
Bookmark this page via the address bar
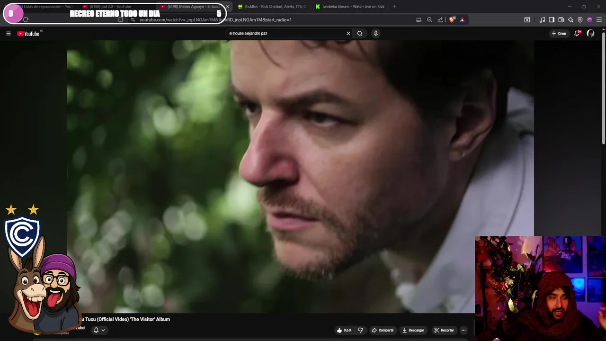pyautogui.click(x=121, y=20)
